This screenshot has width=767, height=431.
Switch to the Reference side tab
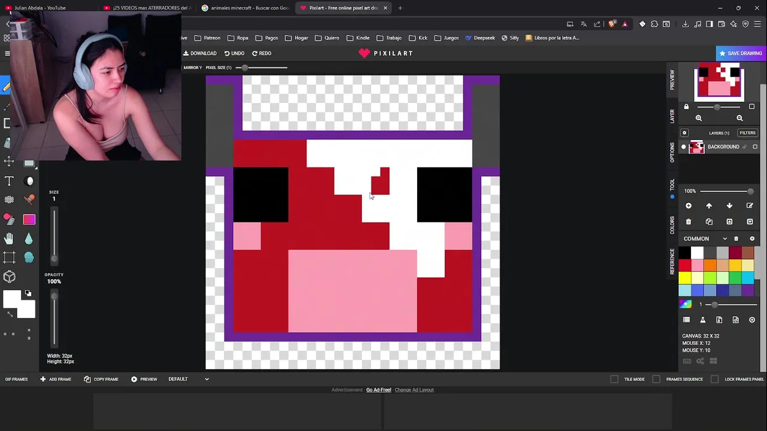672,262
